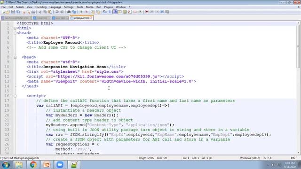
Task: Open the ? help menu
Action: [x=129, y=7]
